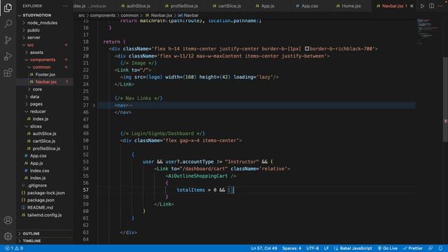Open the Extensions view
The height and width of the screenshot is (252, 448).
(8, 73)
